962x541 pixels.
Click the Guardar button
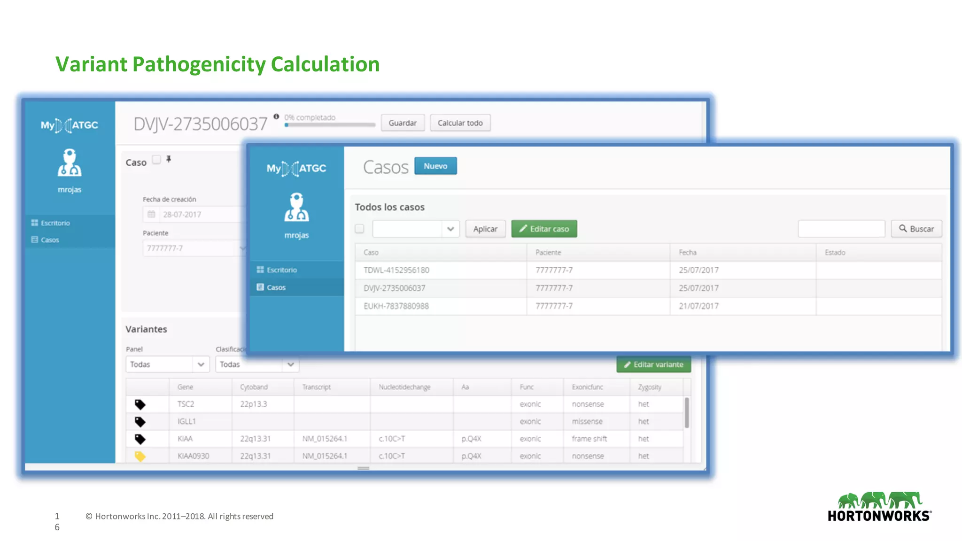[x=403, y=123]
